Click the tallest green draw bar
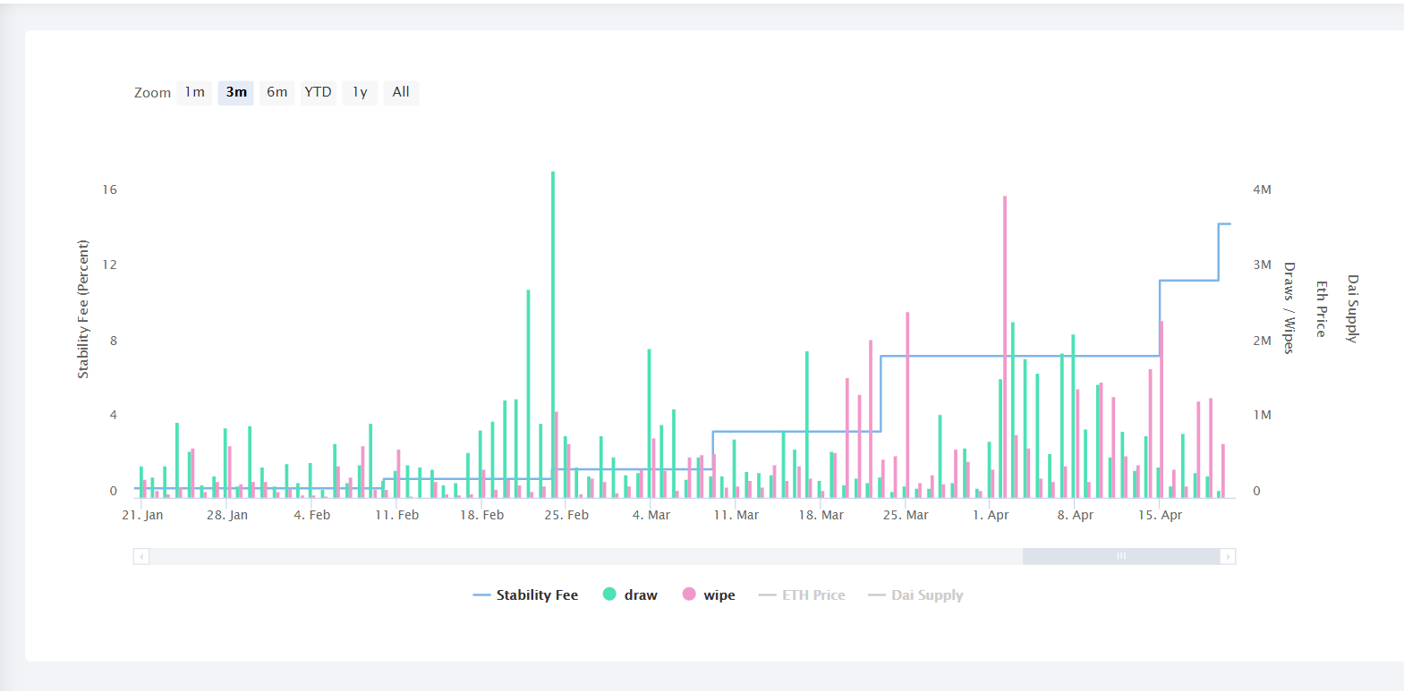The image size is (1404, 691). pyautogui.click(x=553, y=331)
